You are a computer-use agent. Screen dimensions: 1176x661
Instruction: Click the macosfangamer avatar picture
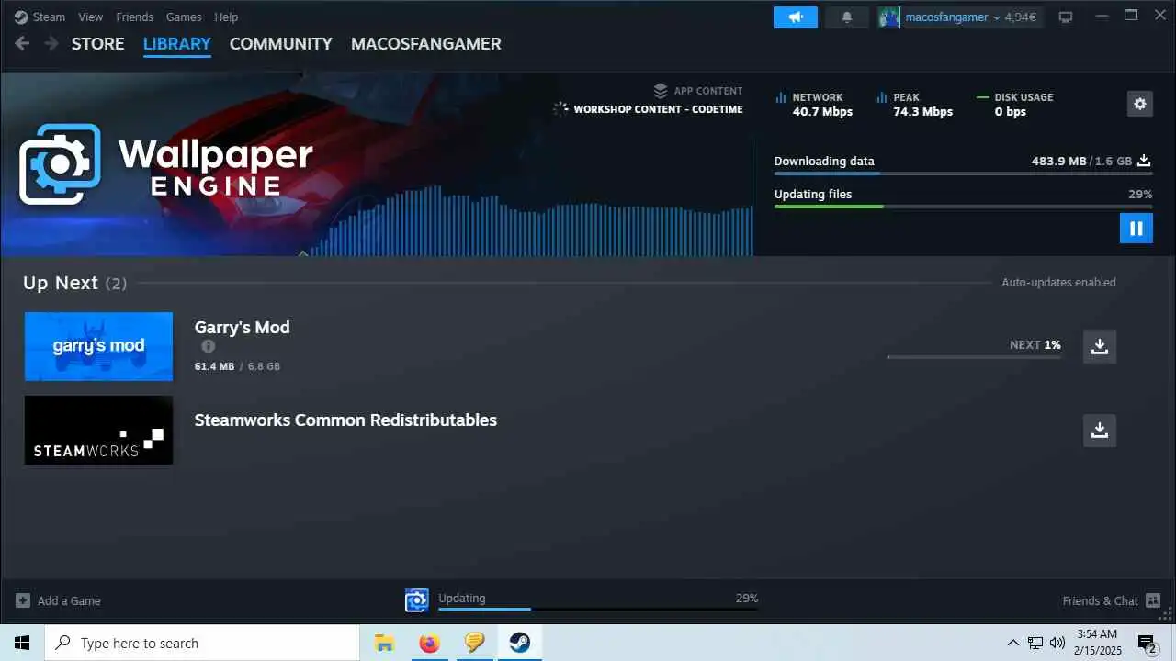(888, 17)
